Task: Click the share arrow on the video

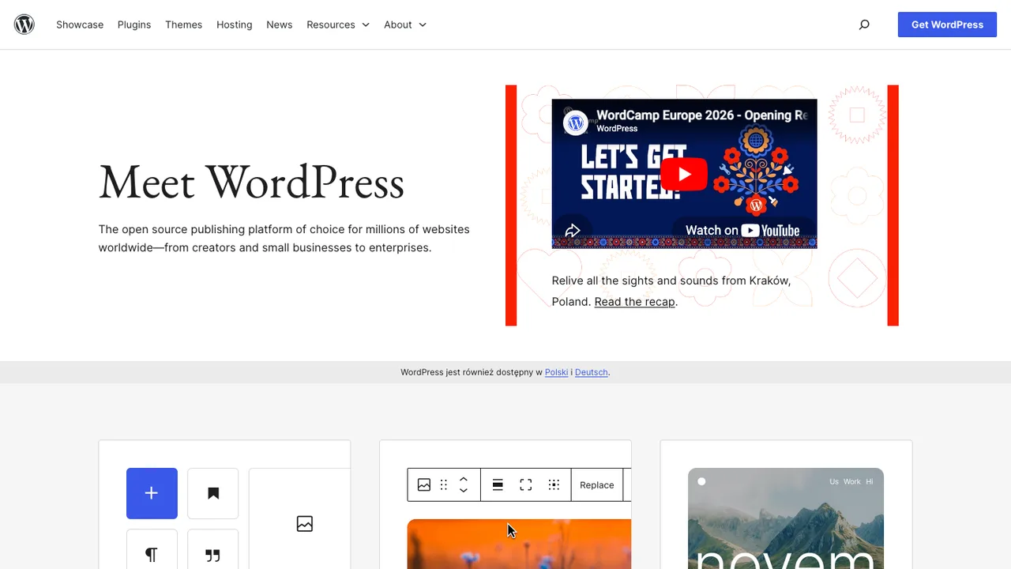Action: [573, 231]
